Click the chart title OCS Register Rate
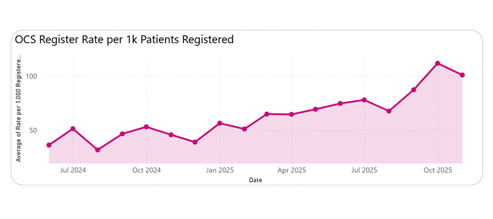This screenshot has width=493, height=219. 124,39
